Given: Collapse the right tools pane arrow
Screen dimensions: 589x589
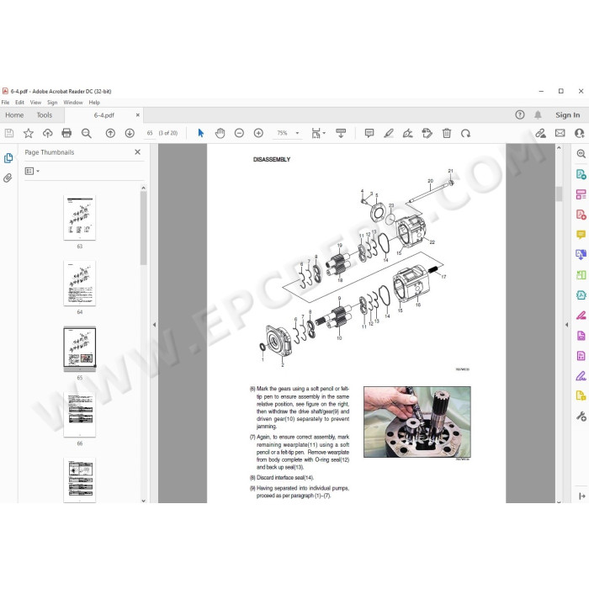Looking at the screenshot, I should pyautogui.click(x=567, y=325).
